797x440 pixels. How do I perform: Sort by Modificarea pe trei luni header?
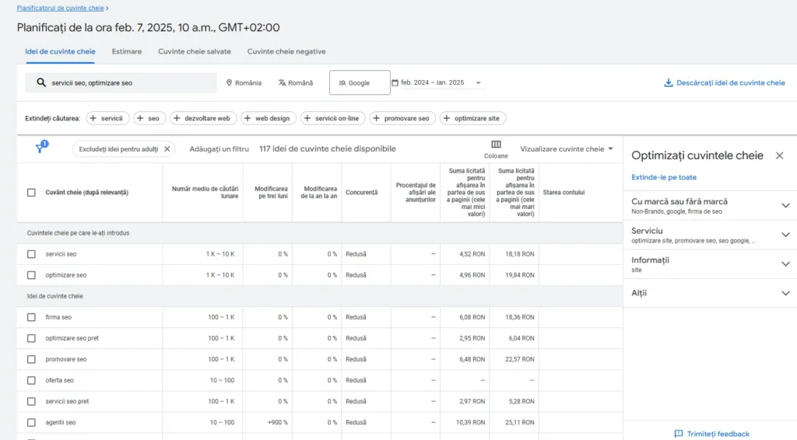(271, 192)
